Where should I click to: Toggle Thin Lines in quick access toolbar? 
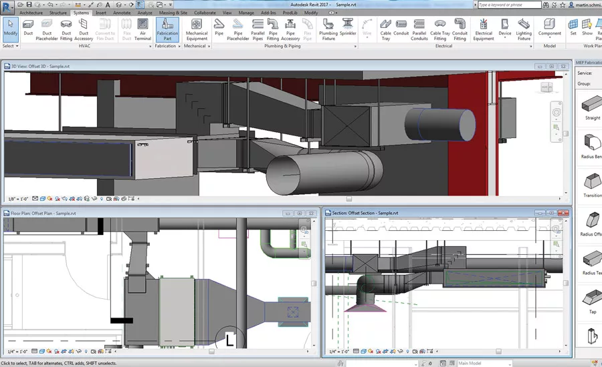(x=140, y=5)
